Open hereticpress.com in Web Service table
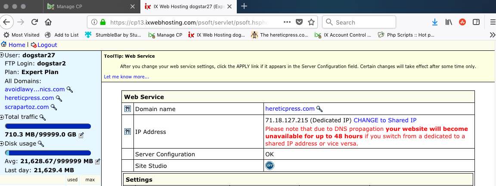The width and height of the screenshot is (496, 186). 290,109
